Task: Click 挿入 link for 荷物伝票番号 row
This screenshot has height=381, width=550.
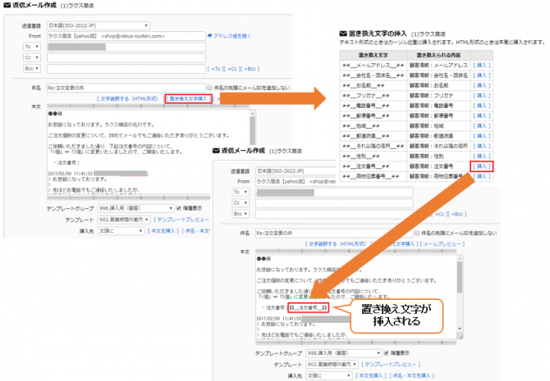Action: tap(482, 176)
